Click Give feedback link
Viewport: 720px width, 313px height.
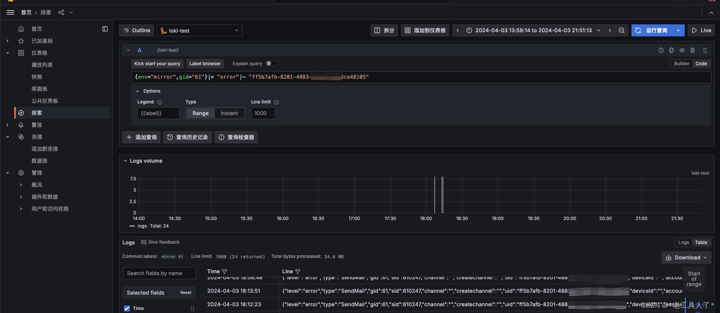[x=160, y=242]
